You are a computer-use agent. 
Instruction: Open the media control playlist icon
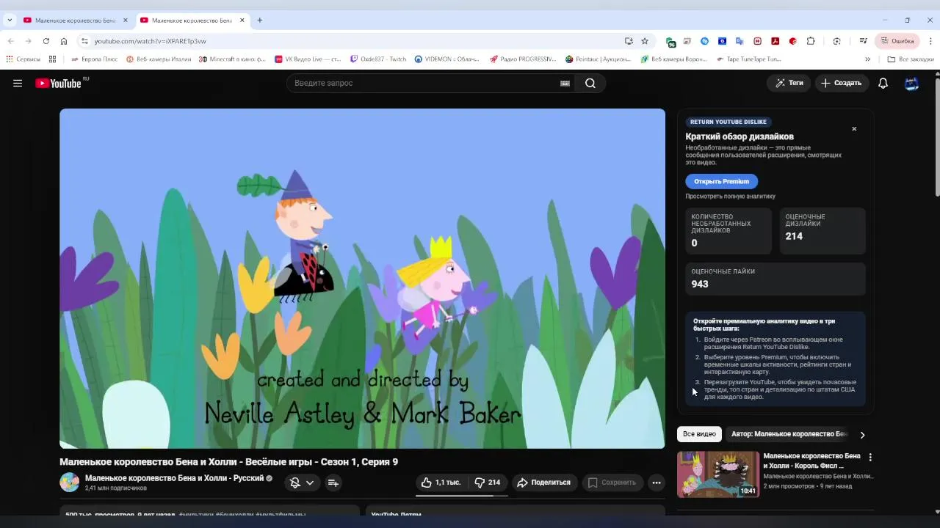864,41
